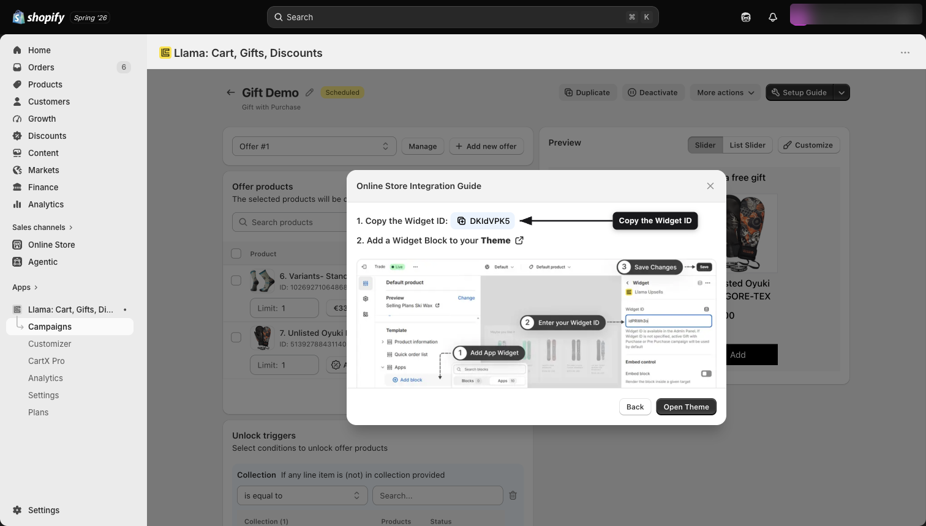Open the store account menu

(x=856, y=15)
